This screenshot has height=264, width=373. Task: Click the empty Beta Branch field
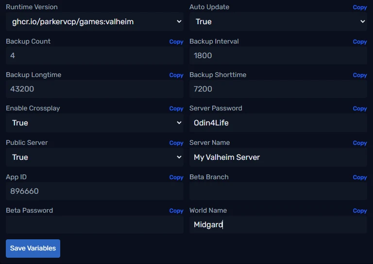point(278,191)
